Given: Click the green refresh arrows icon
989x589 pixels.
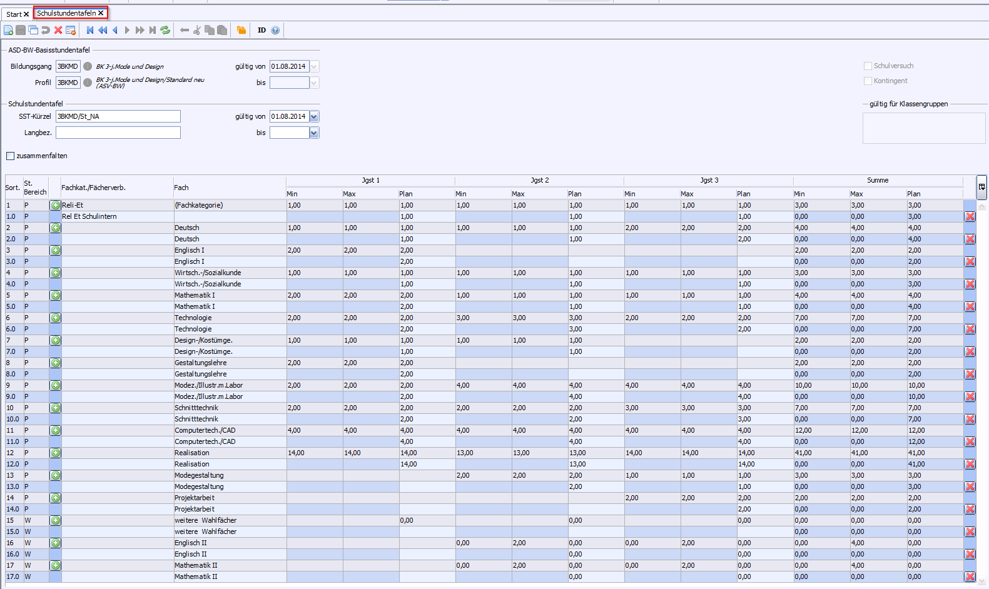Looking at the screenshot, I should click(x=165, y=30).
